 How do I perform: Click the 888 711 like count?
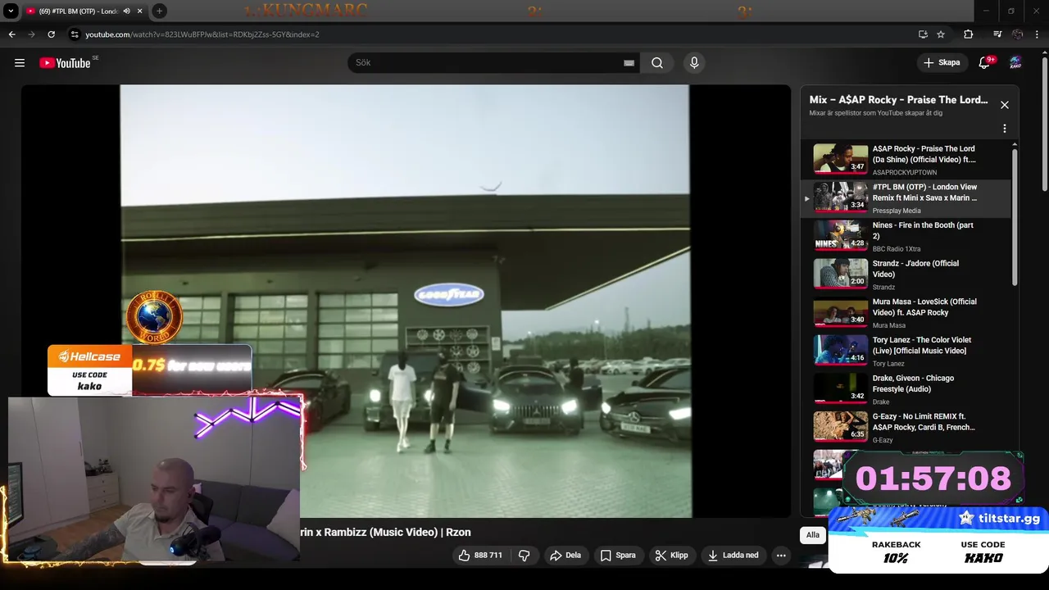pos(488,556)
